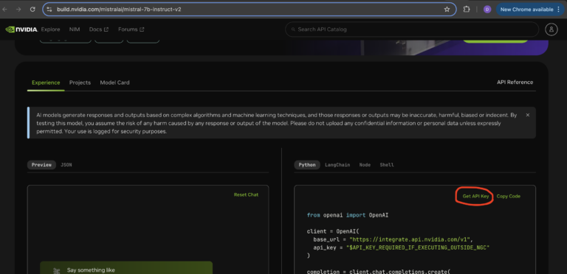Select the Shell code sample
Viewport: 567px width, 274px height.
[x=387, y=165]
